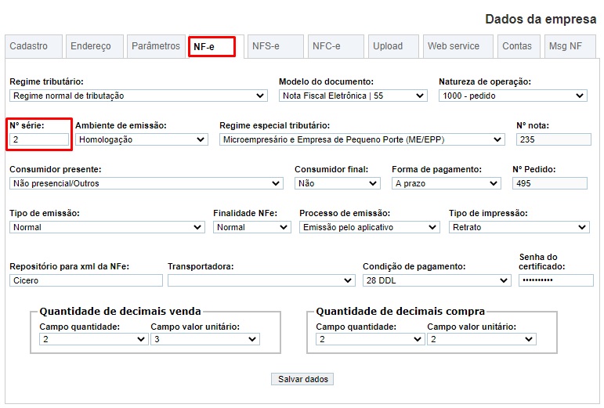Click the Salvar dados button
This screenshot has height=408, width=604.
(302, 379)
